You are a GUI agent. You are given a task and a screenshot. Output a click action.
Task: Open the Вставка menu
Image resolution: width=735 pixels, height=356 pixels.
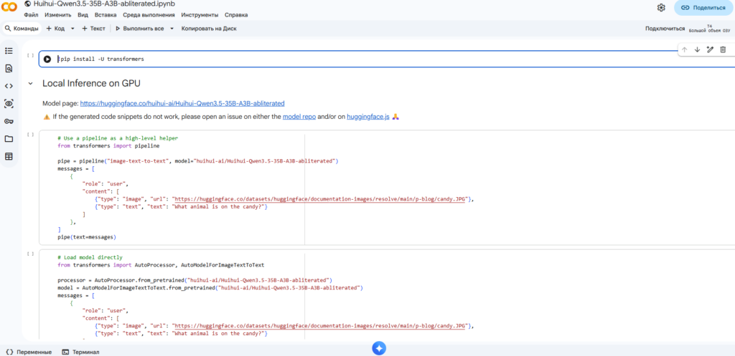106,15
